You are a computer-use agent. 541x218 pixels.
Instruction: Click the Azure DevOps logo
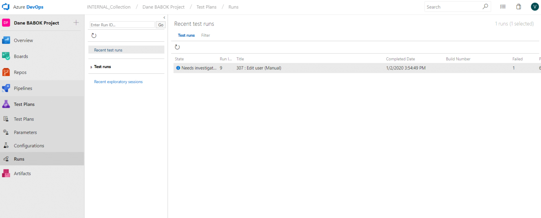click(6, 6)
